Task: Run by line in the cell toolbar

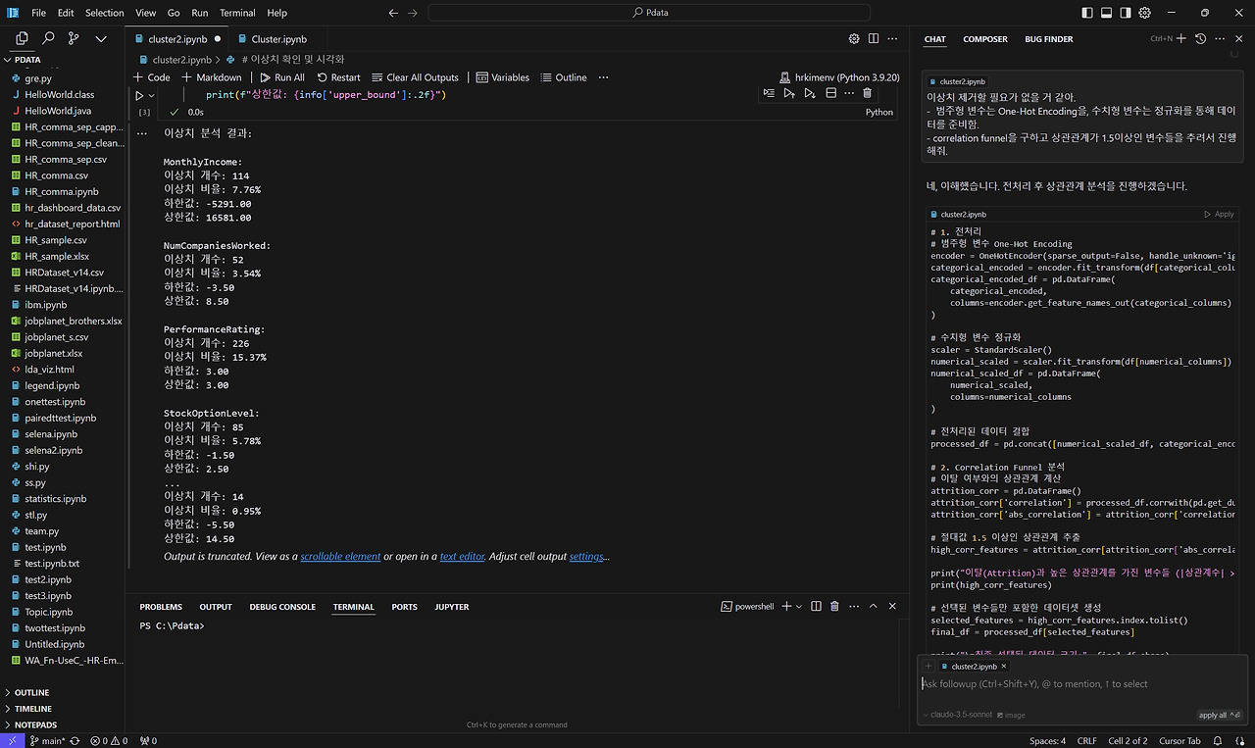Action: (x=769, y=93)
